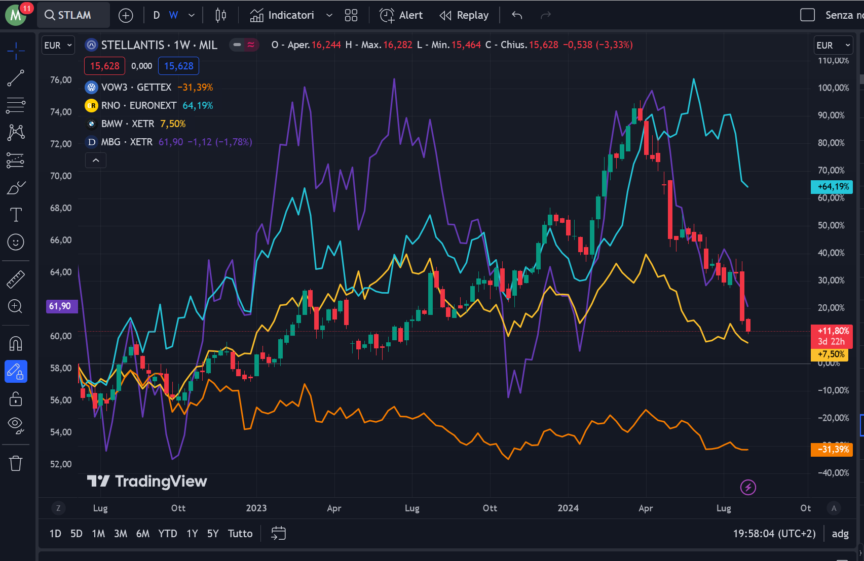Screen dimensions: 864x561
Task: Select the patterns drawing tool
Action: click(x=16, y=133)
